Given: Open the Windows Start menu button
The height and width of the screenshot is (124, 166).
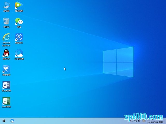Looking at the screenshot, I should (x=4, y=121).
